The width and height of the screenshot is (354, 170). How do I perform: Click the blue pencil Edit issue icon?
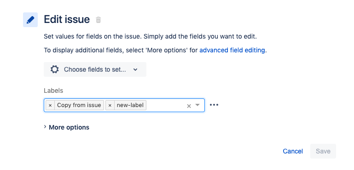[x=30, y=20]
